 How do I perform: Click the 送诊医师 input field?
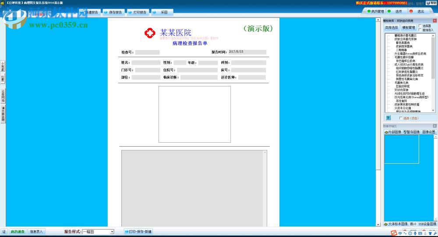252,77
